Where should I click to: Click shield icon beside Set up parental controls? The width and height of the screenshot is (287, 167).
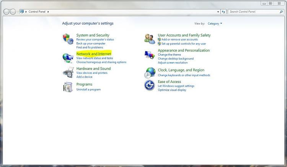click(x=160, y=43)
